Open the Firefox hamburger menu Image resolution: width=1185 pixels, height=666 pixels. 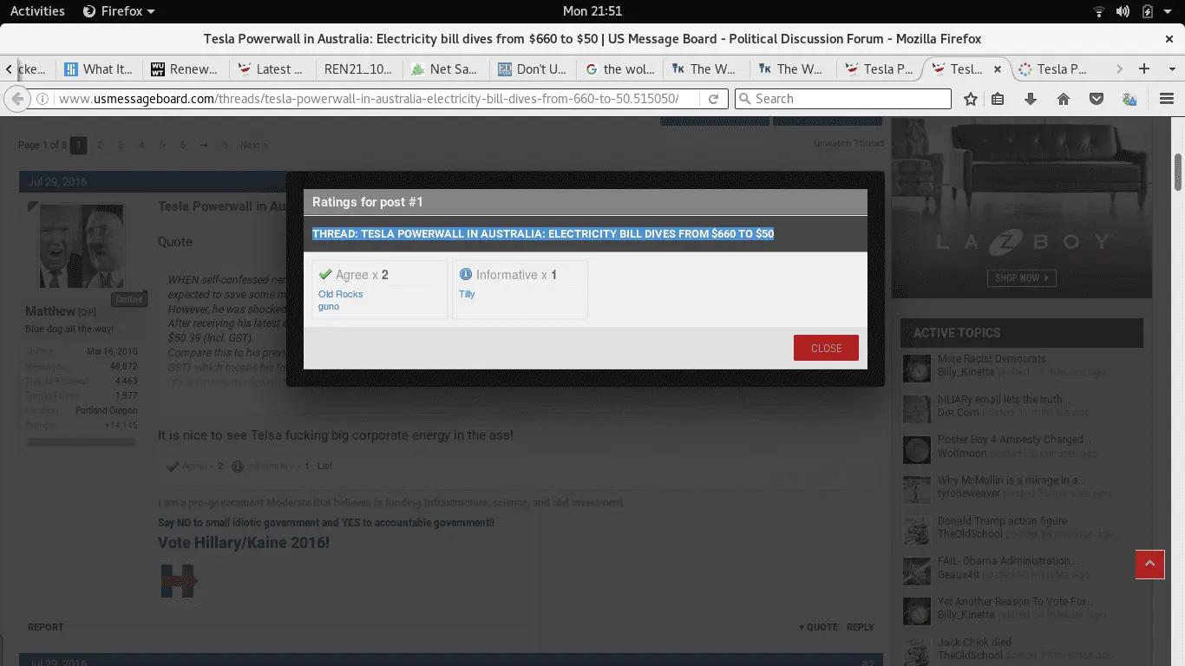(1167, 99)
